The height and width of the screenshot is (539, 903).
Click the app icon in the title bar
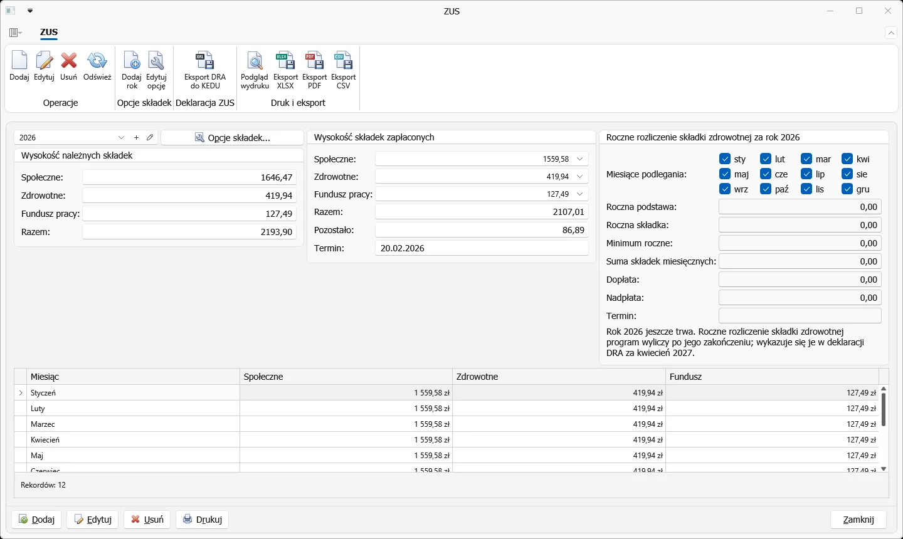click(x=11, y=11)
